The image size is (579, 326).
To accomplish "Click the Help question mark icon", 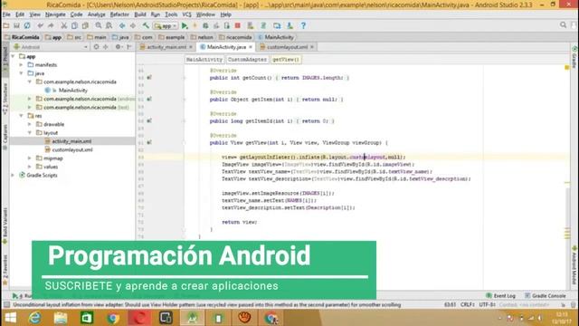I will [303, 25].
